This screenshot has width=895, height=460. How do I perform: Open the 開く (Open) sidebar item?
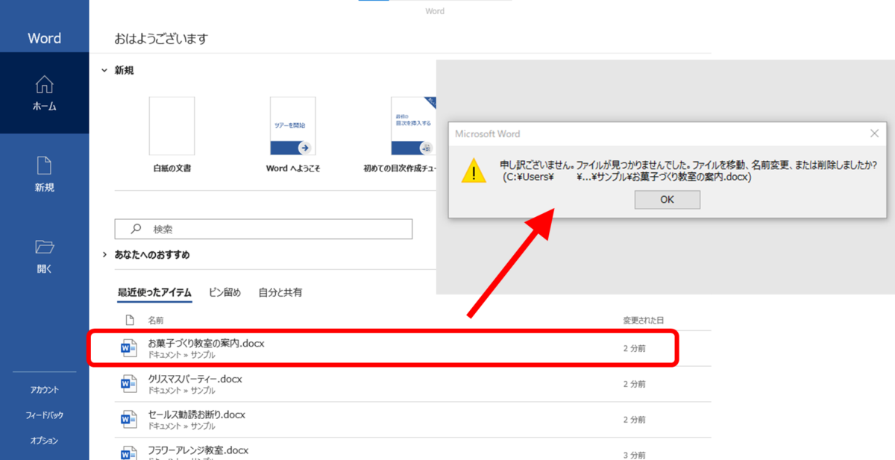[x=44, y=256]
